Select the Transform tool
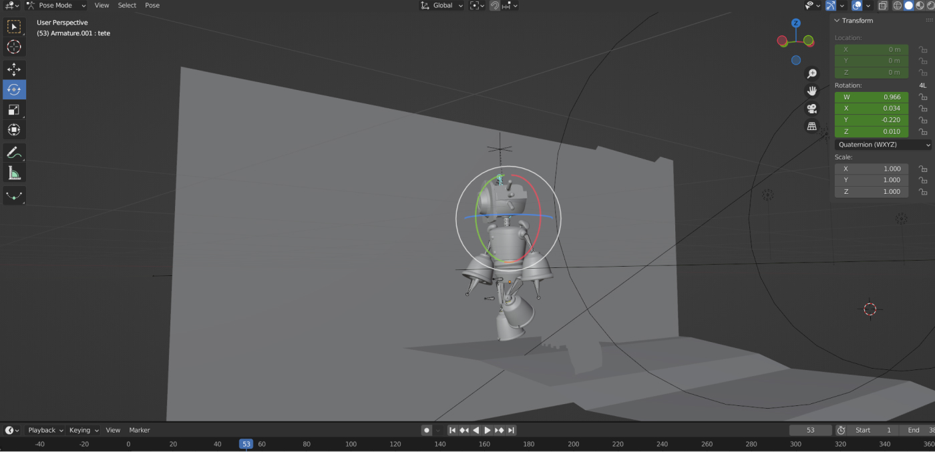This screenshot has height=452, width=935. click(14, 129)
